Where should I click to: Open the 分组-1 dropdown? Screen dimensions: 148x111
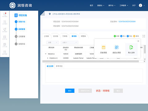[x=69, y=43]
